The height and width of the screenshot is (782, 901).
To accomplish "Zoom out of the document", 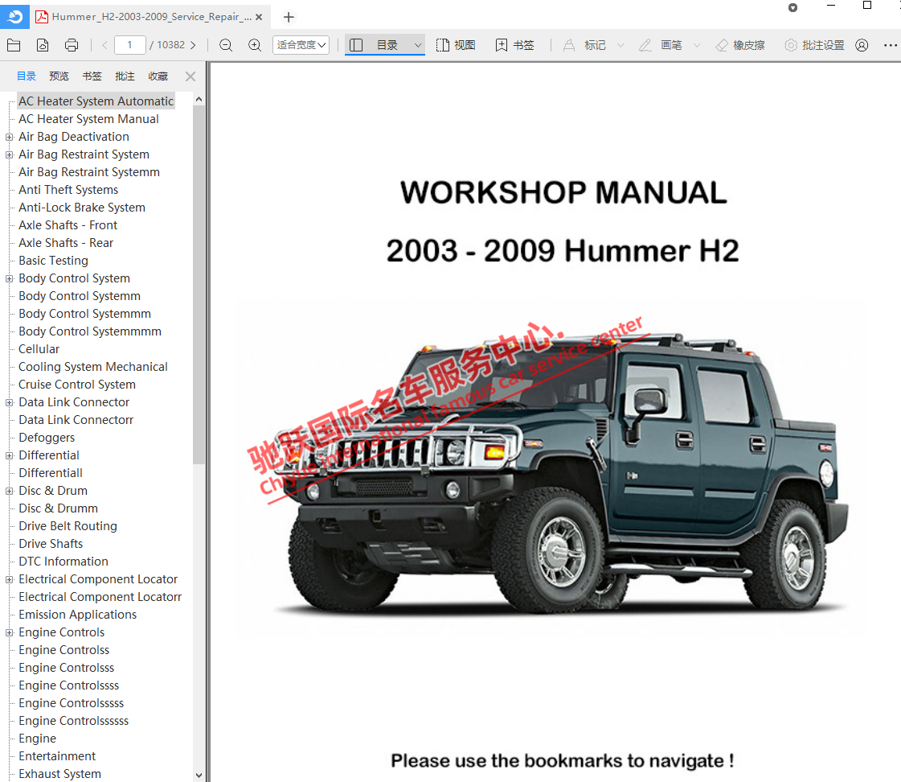I will tap(226, 45).
